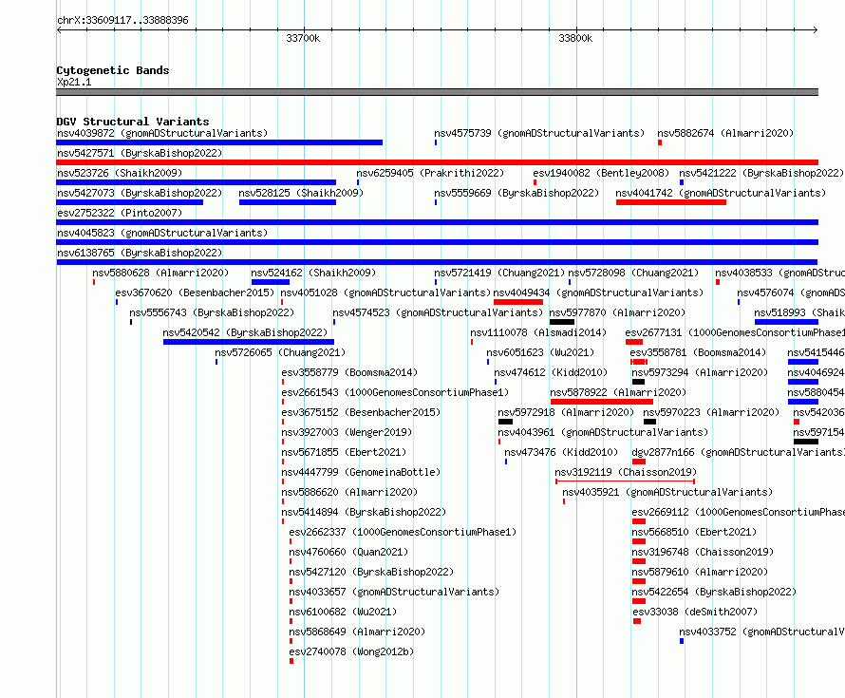Open nsv5559669 ByrskaBishop2022 label
The height and width of the screenshot is (698, 845).
pos(516,193)
